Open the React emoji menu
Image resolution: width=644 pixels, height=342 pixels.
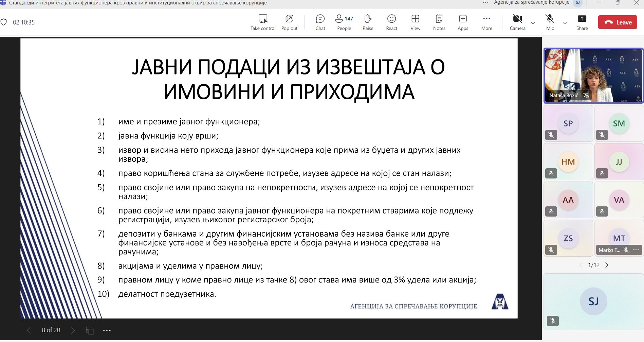391,22
